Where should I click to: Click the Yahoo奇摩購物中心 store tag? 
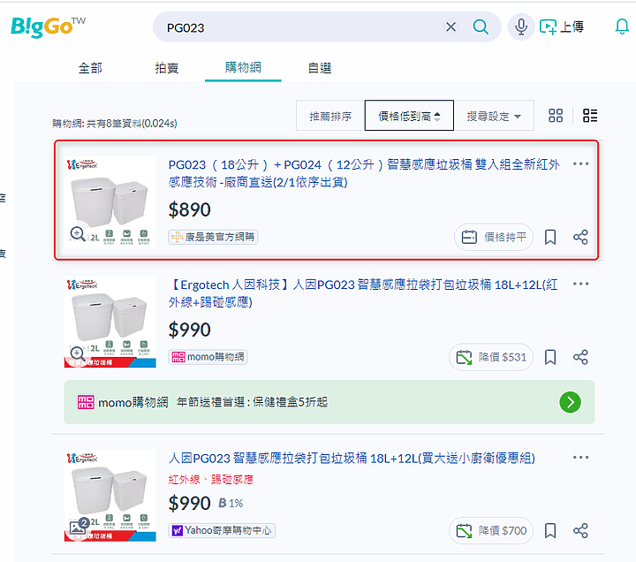222,531
